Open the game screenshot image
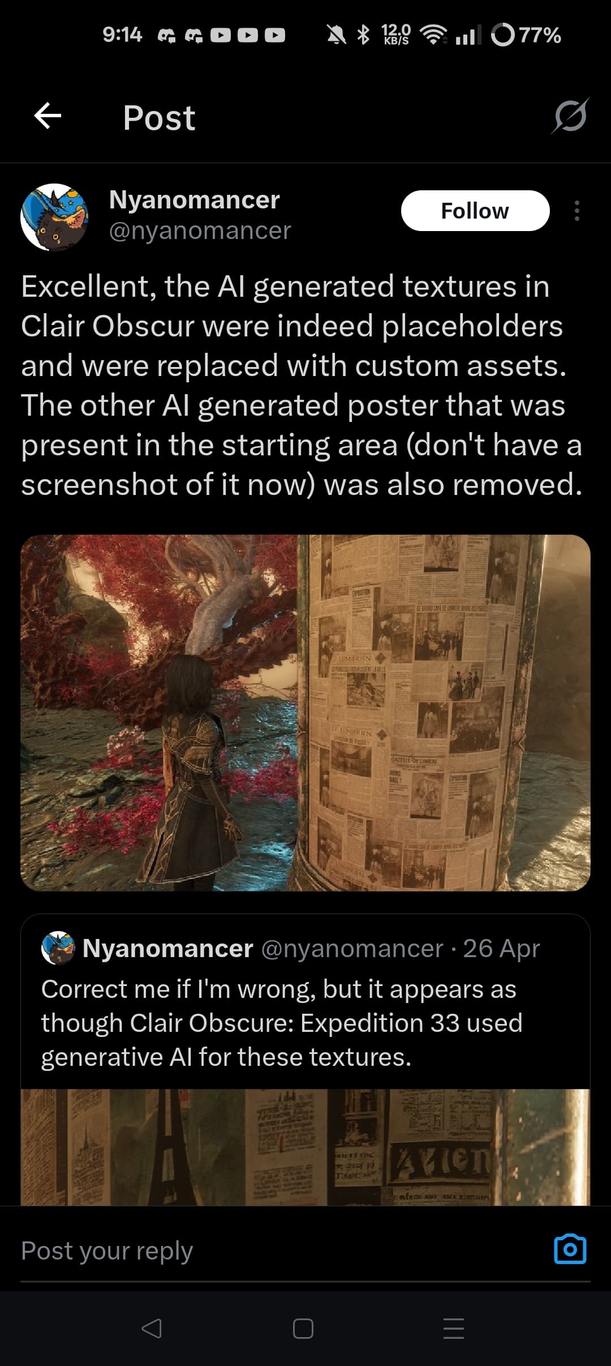 coord(305,712)
